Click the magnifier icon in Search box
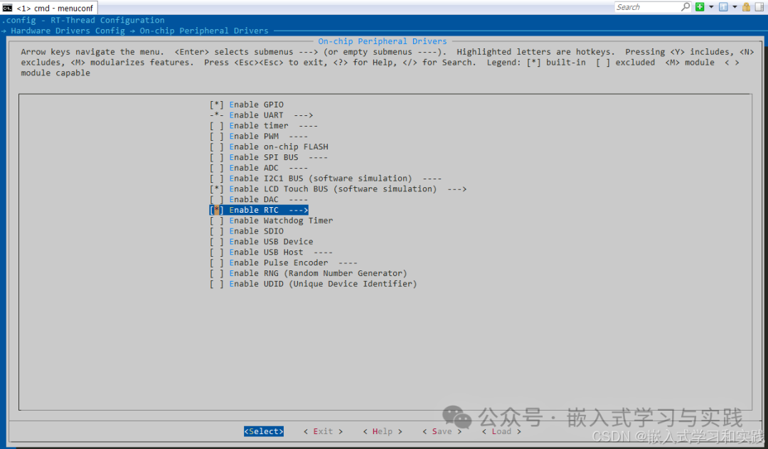This screenshot has width=768, height=449. (x=686, y=7)
